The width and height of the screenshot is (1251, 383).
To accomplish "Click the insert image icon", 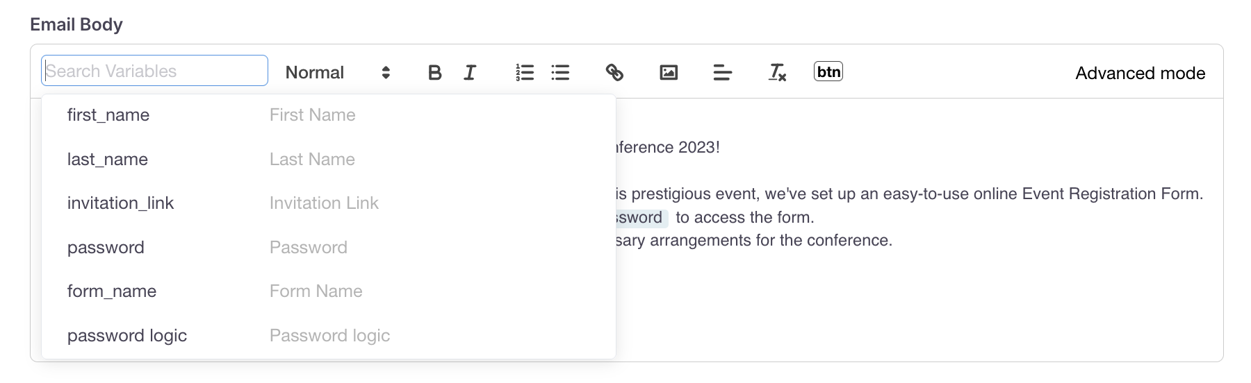I will point(669,72).
